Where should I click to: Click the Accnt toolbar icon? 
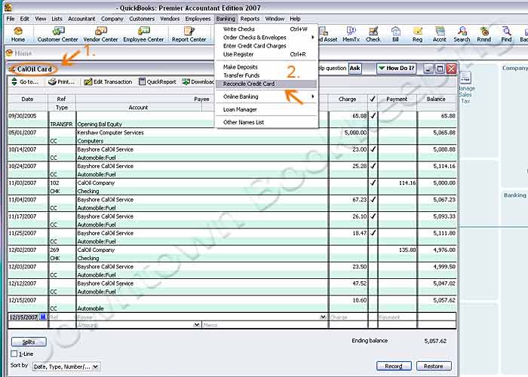(440, 35)
